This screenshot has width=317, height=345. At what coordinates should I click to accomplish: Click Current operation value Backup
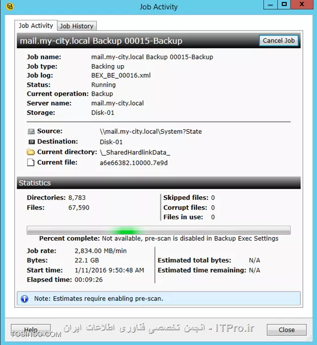pyautogui.click(x=102, y=94)
